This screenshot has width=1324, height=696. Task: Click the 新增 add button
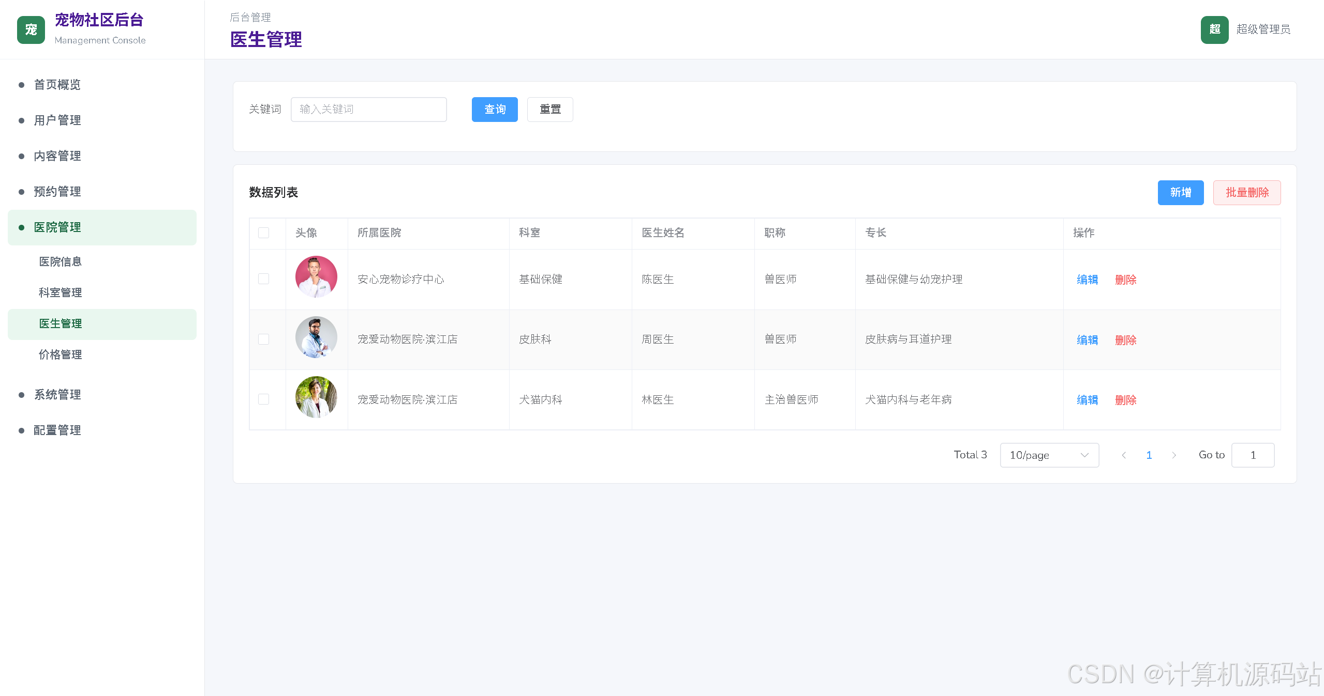click(x=1181, y=193)
